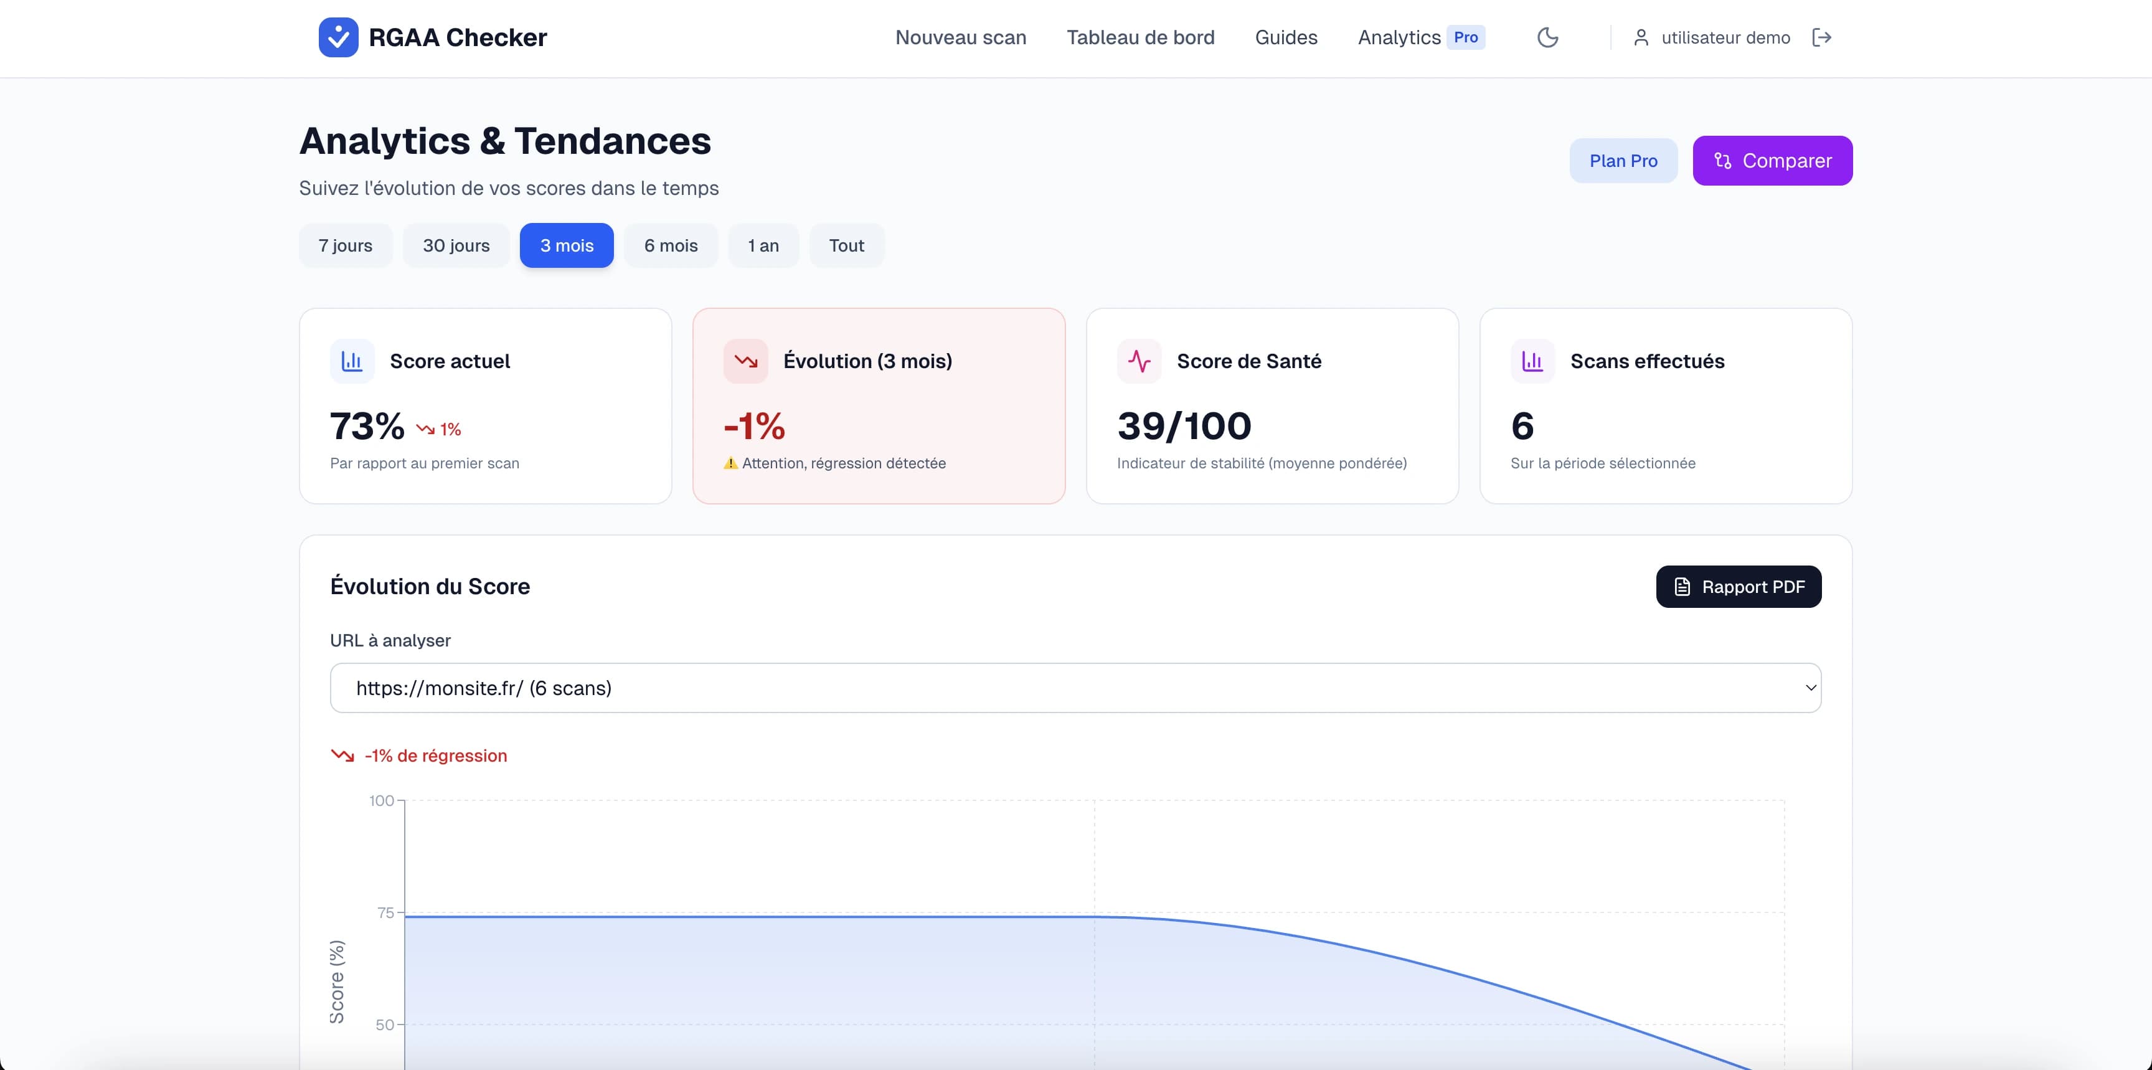Screen dimensions: 2152x1070
Task: Open the Guides navigation link
Action: click(x=1286, y=37)
